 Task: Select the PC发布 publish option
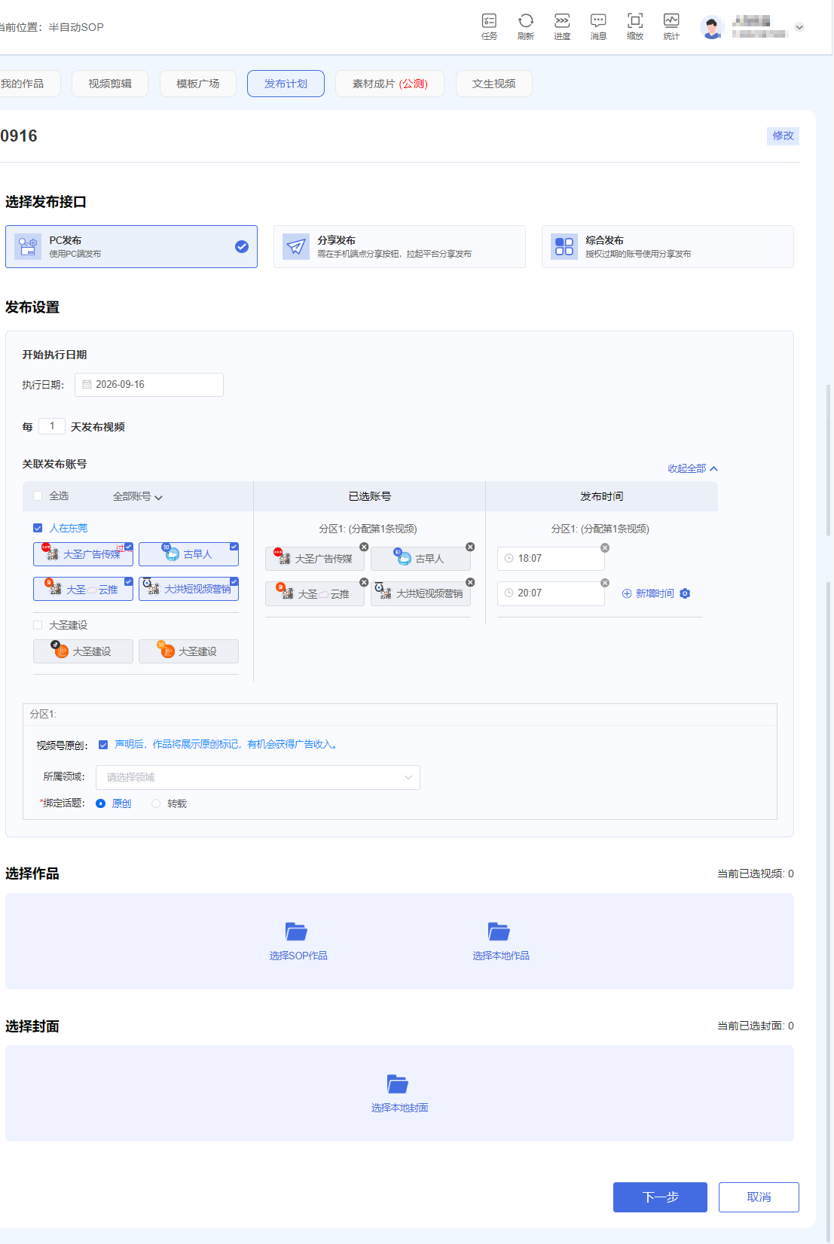(131, 246)
